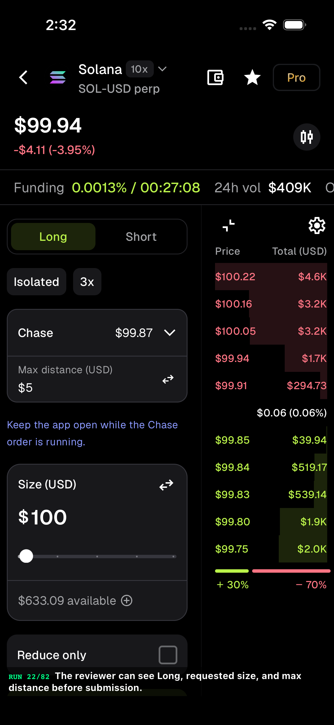Screen dimensions: 334x725
Task: Expand the Solana 10x market dropdown
Action: pos(162,69)
